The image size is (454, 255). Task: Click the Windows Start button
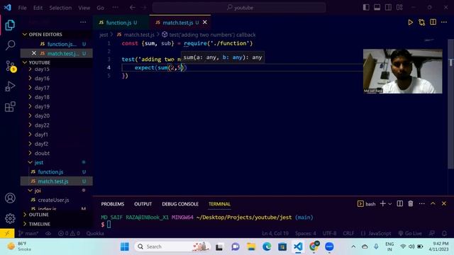[x=125, y=246]
